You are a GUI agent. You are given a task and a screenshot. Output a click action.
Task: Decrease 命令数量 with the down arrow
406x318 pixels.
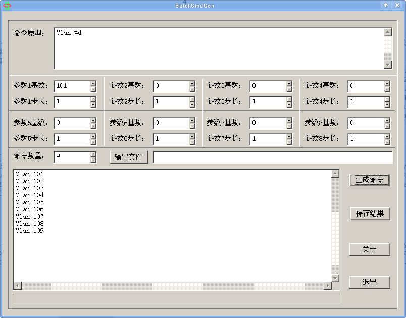[93, 160]
